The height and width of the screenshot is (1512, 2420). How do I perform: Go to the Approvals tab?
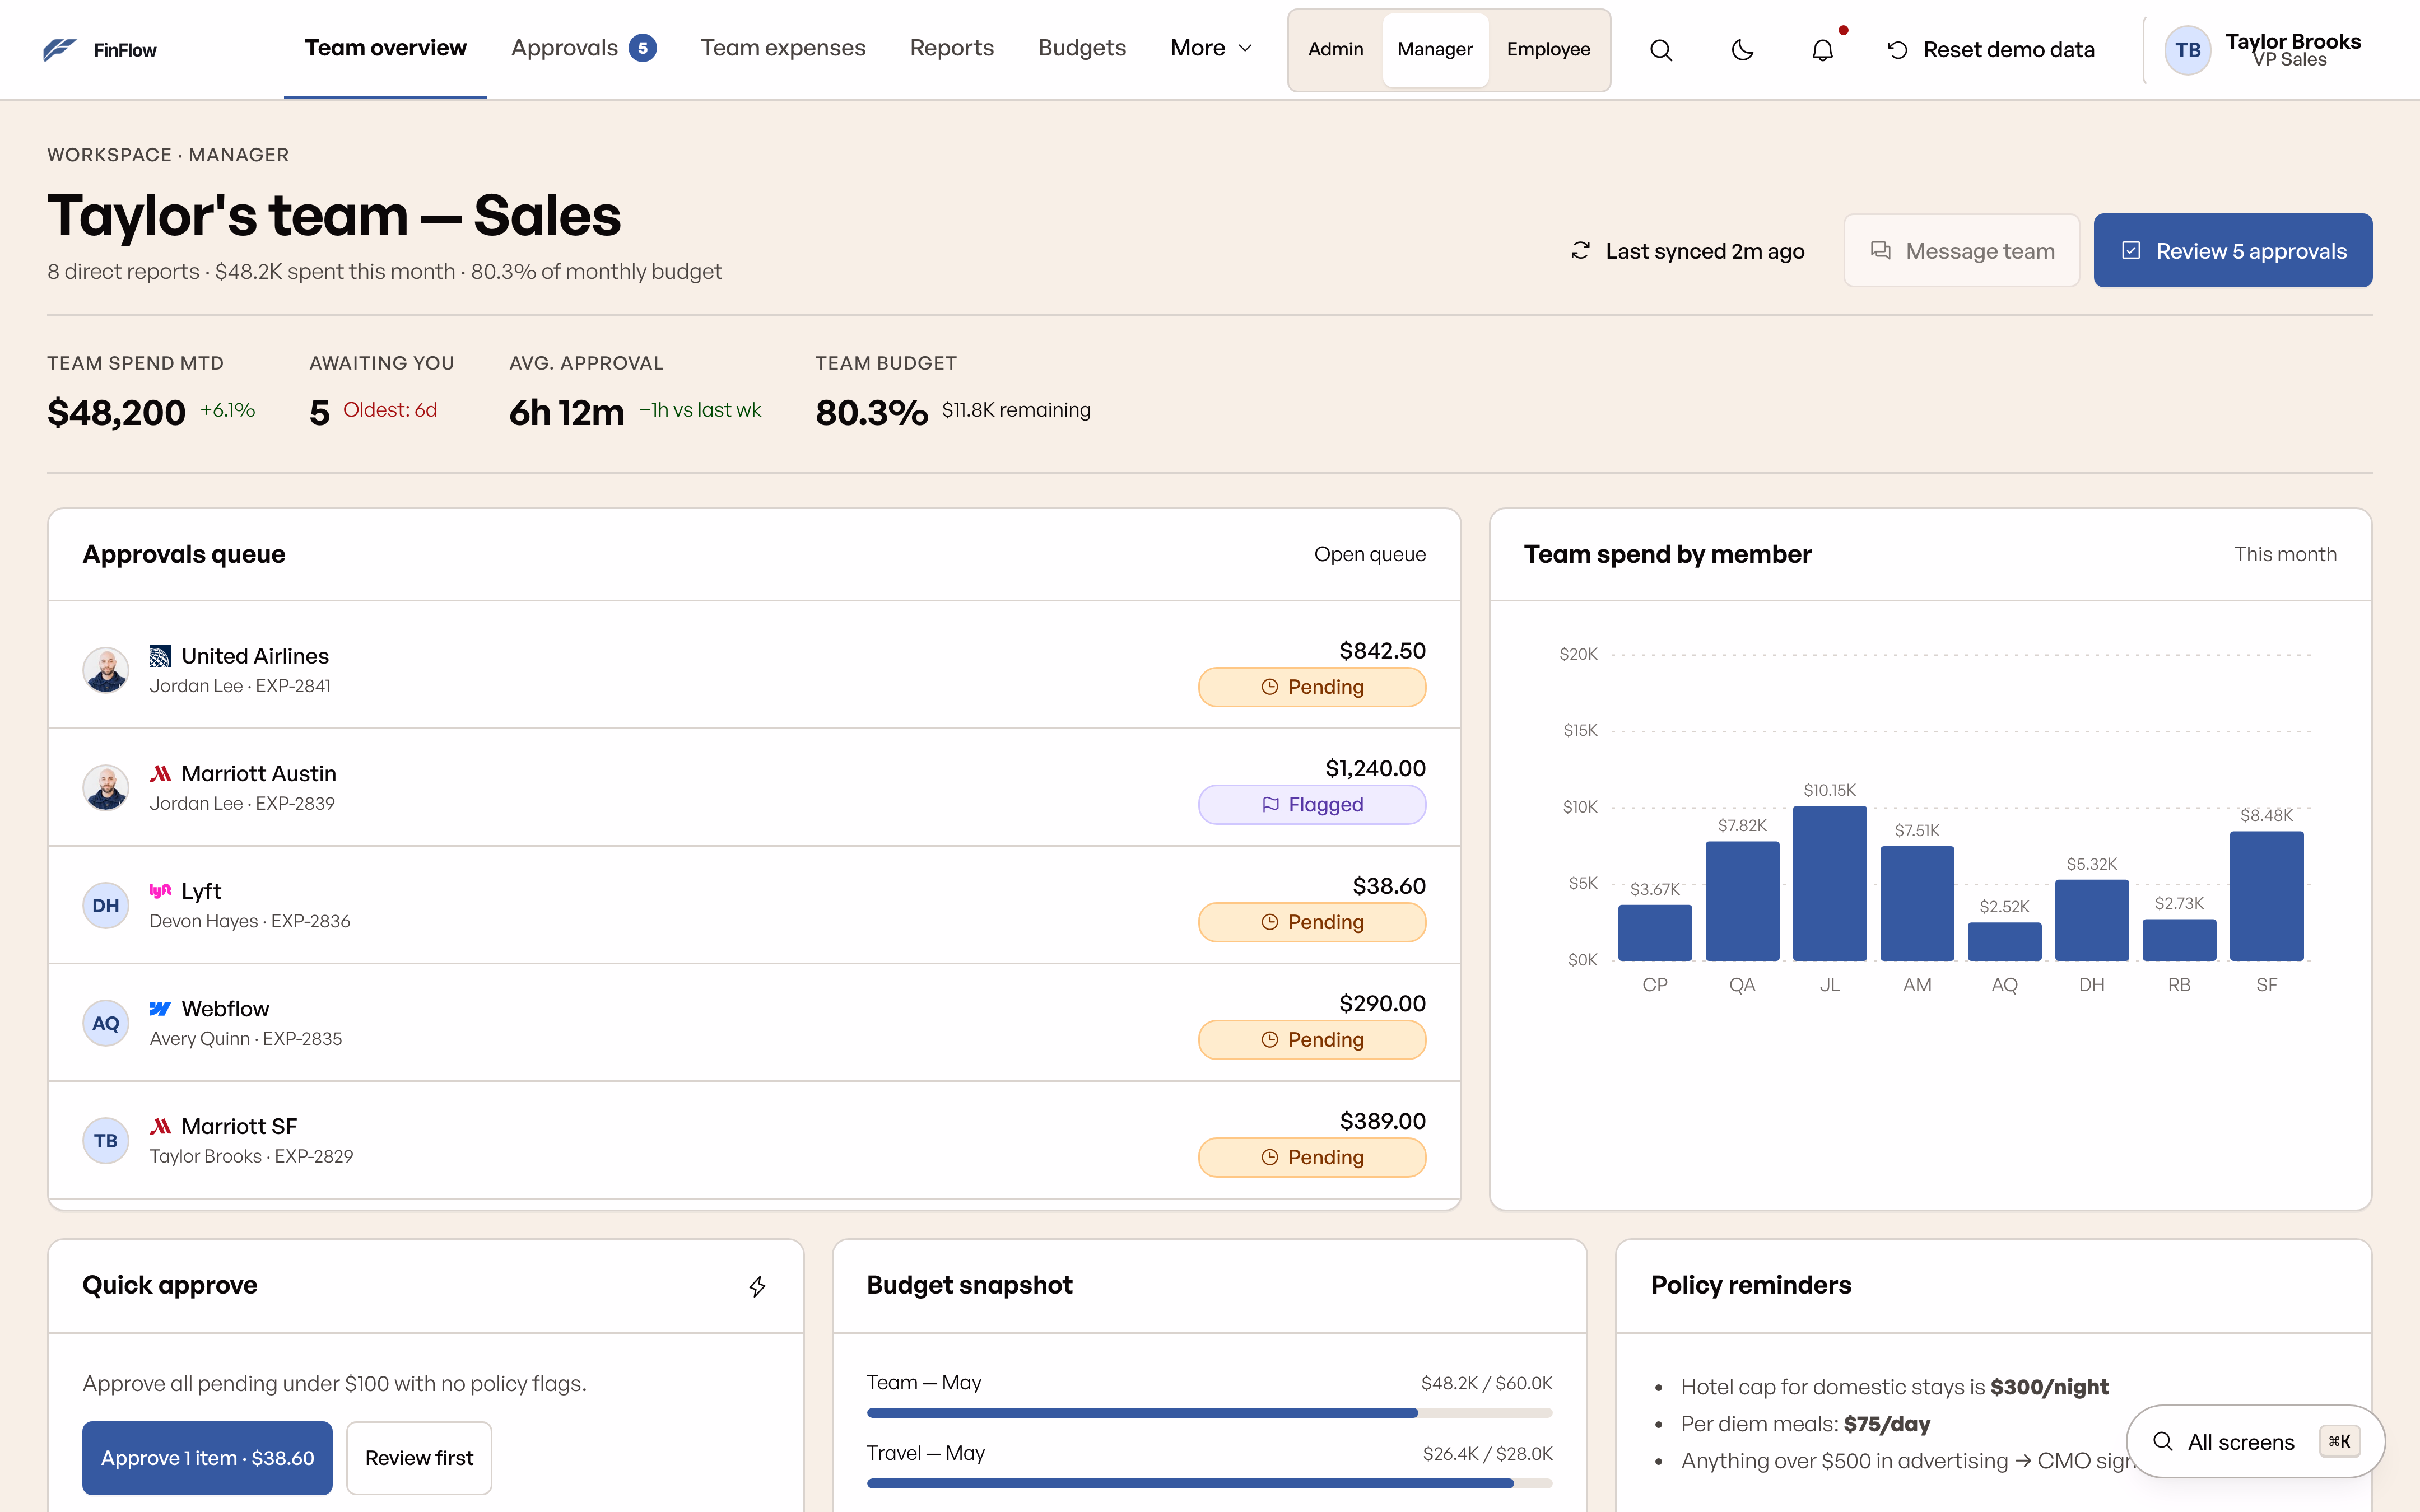coord(583,48)
